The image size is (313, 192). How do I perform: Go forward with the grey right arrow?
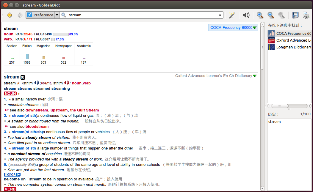(20, 15)
